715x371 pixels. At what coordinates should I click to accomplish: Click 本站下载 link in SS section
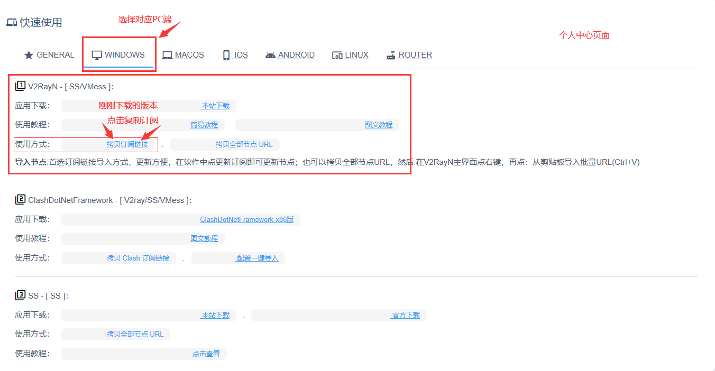215,315
